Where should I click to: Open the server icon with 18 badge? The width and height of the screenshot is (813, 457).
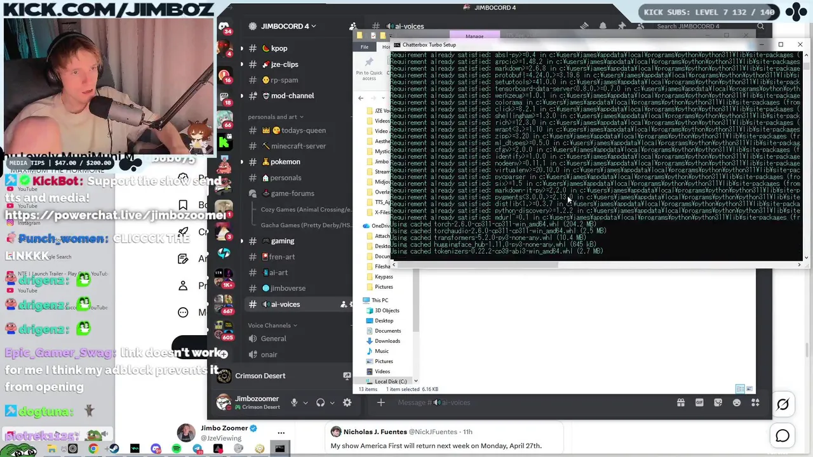pyautogui.click(x=224, y=97)
